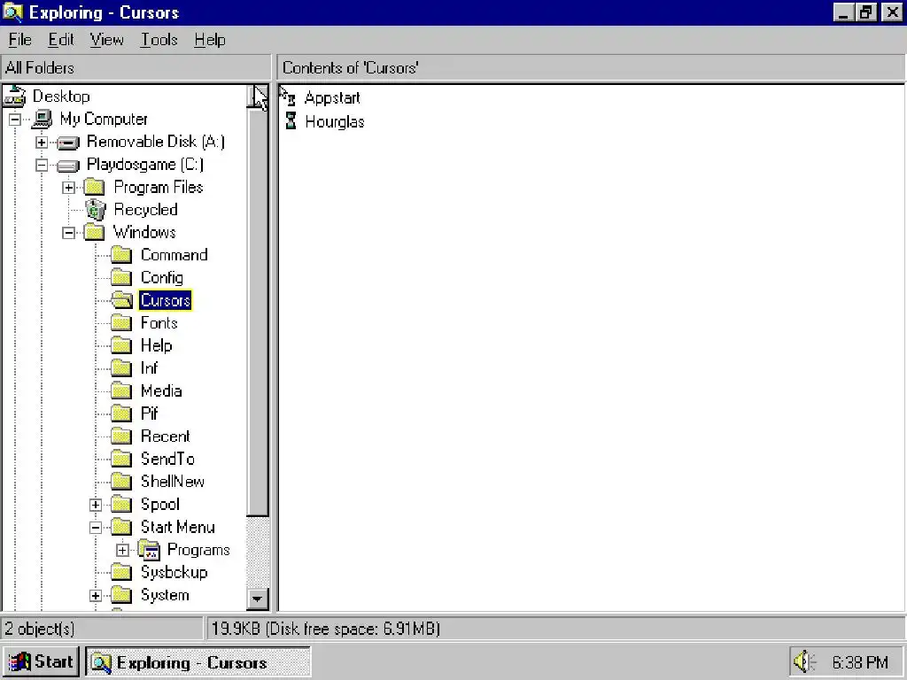Image resolution: width=907 pixels, height=680 pixels.
Task: Click the Removable Disk (A:) drive icon
Action: [68, 143]
